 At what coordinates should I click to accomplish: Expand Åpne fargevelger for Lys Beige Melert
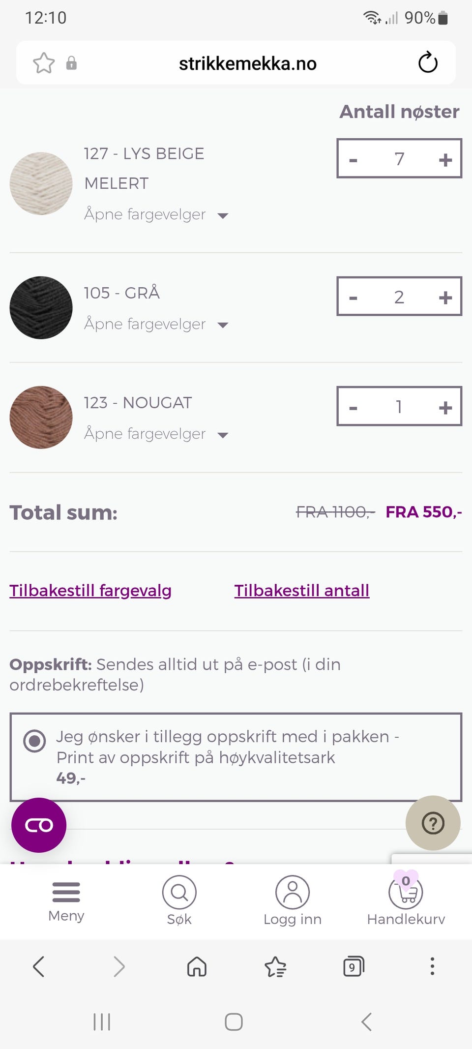pyautogui.click(x=156, y=214)
